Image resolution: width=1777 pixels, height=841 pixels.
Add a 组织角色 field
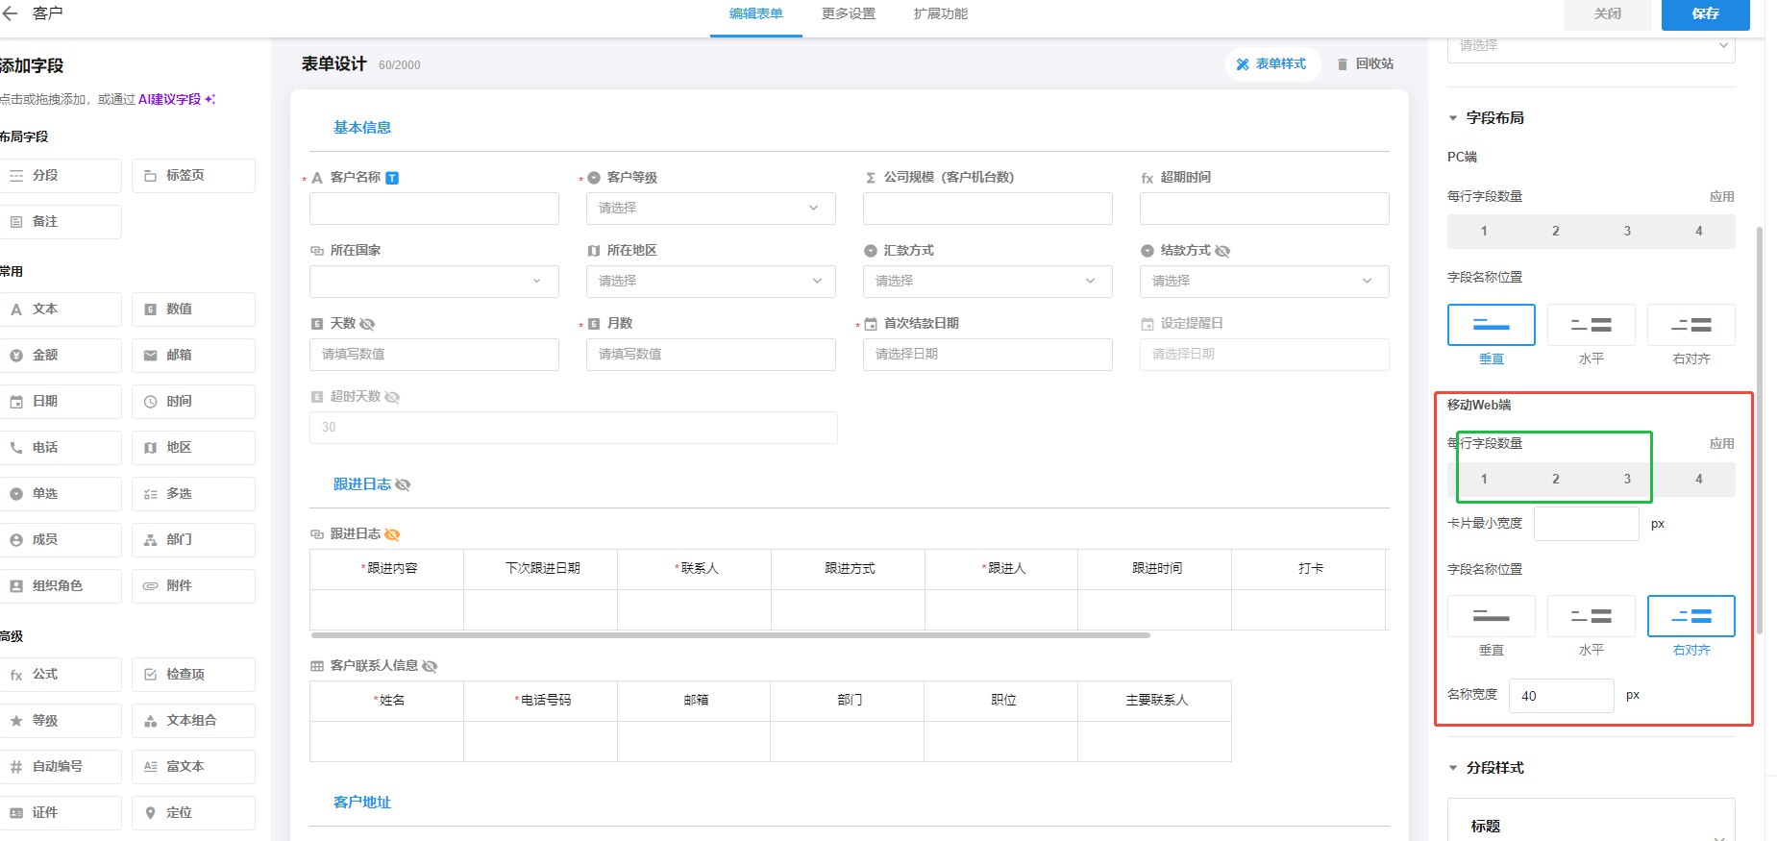pyautogui.click(x=60, y=586)
